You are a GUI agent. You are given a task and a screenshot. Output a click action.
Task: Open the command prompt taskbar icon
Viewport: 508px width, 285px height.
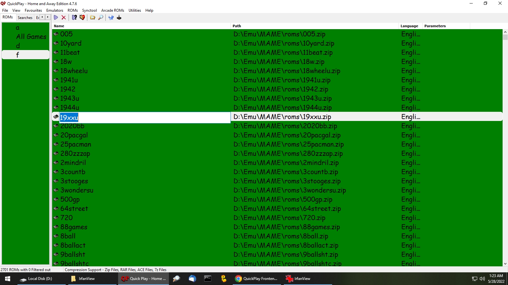tap(208, 279)
